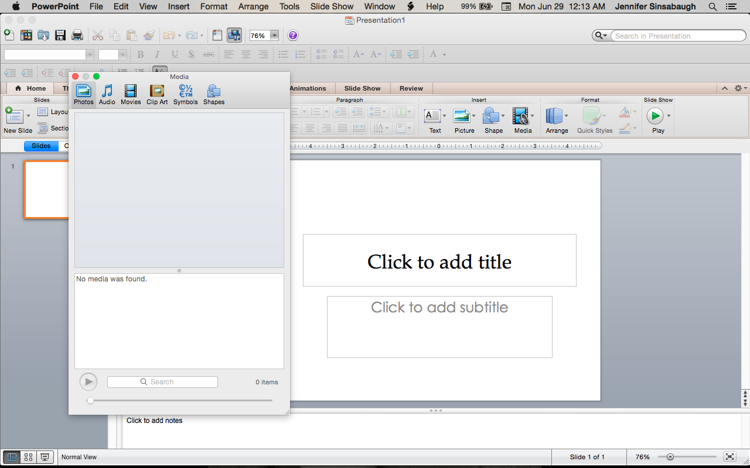Print using the printer icon
This screenshot has width=750, height=468.
click(77, 36)
